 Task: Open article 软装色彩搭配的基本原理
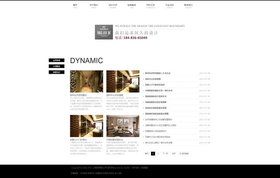pos(156,108)
